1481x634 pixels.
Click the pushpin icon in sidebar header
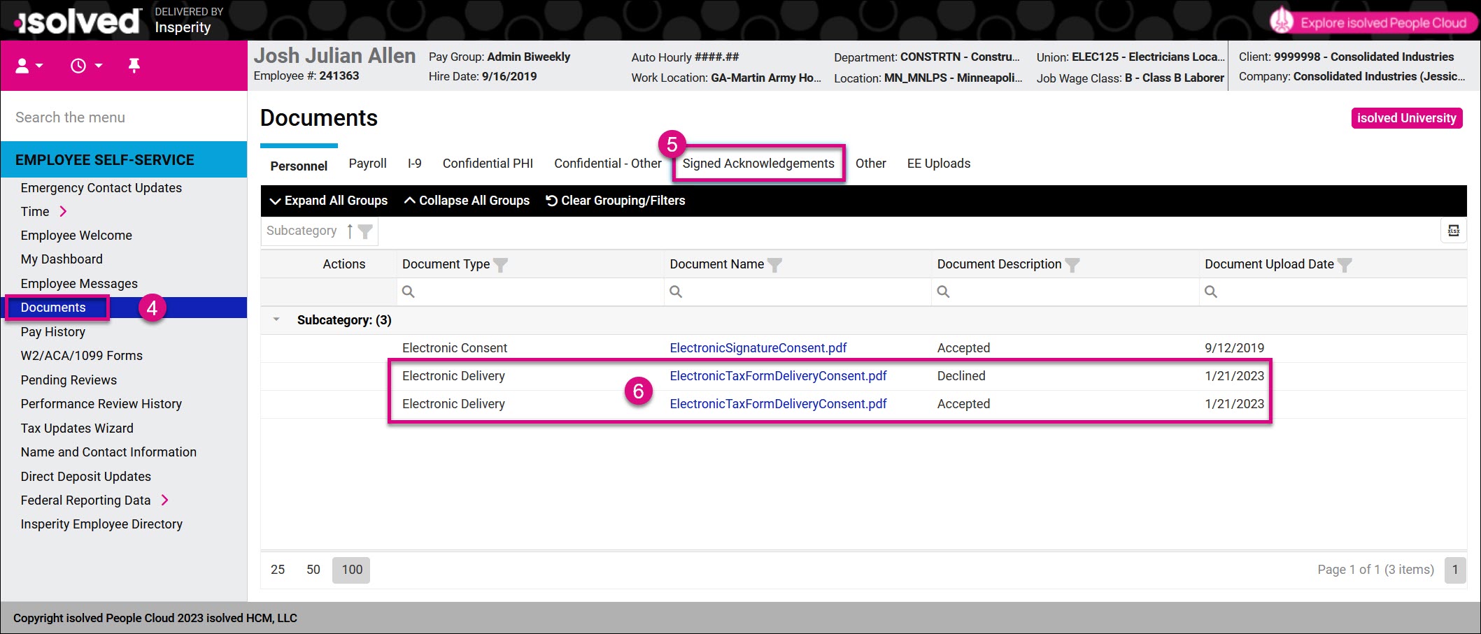pyautogui.click(x=134, y=66)
